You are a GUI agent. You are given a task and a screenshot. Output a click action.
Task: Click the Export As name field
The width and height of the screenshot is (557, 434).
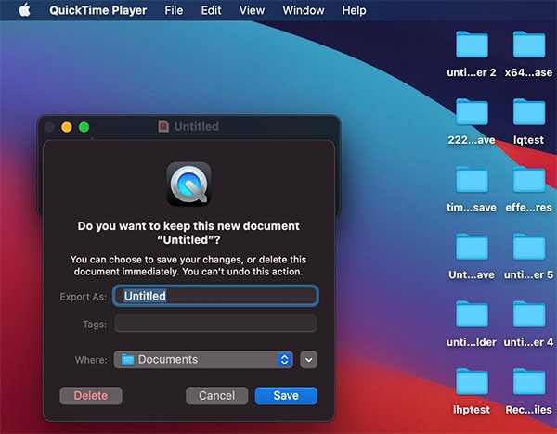pyautogui.click(x=215, y=296)
